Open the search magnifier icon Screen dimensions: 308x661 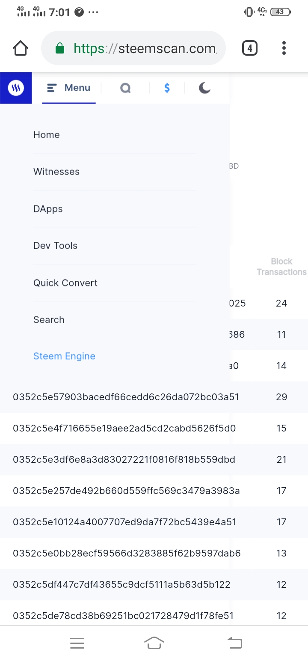125,88
